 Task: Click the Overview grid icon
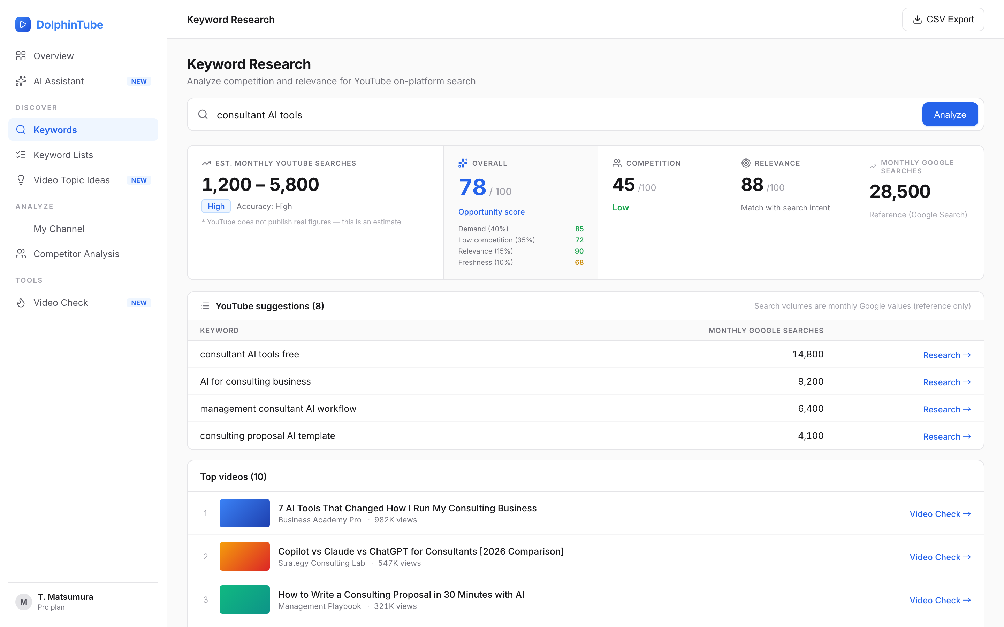click(x=21, y=56)
